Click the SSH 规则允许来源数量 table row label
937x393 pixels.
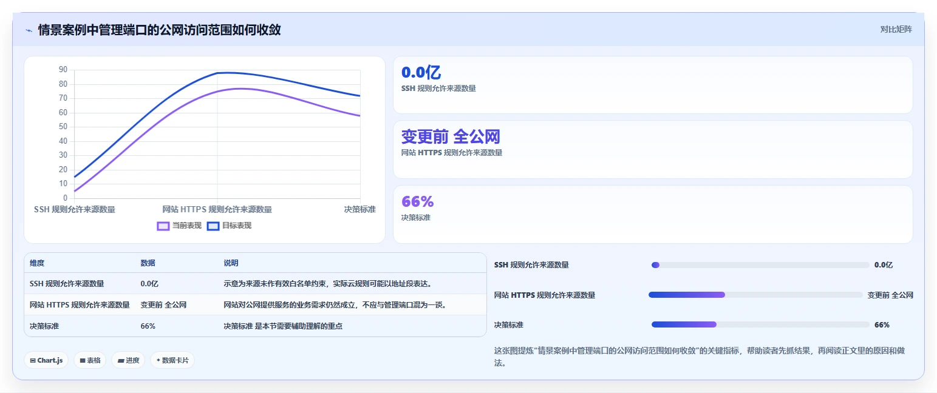pos(67,284)
